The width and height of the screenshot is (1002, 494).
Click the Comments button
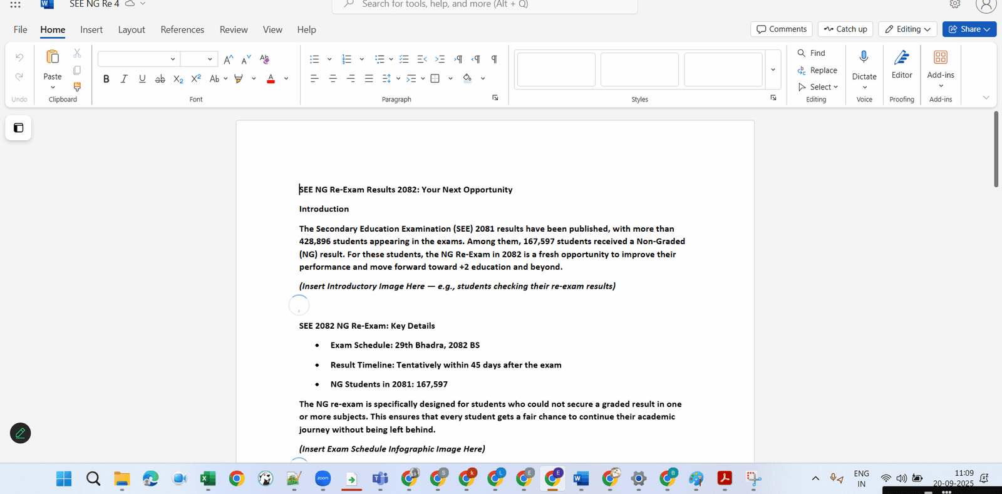pos(781,29)
